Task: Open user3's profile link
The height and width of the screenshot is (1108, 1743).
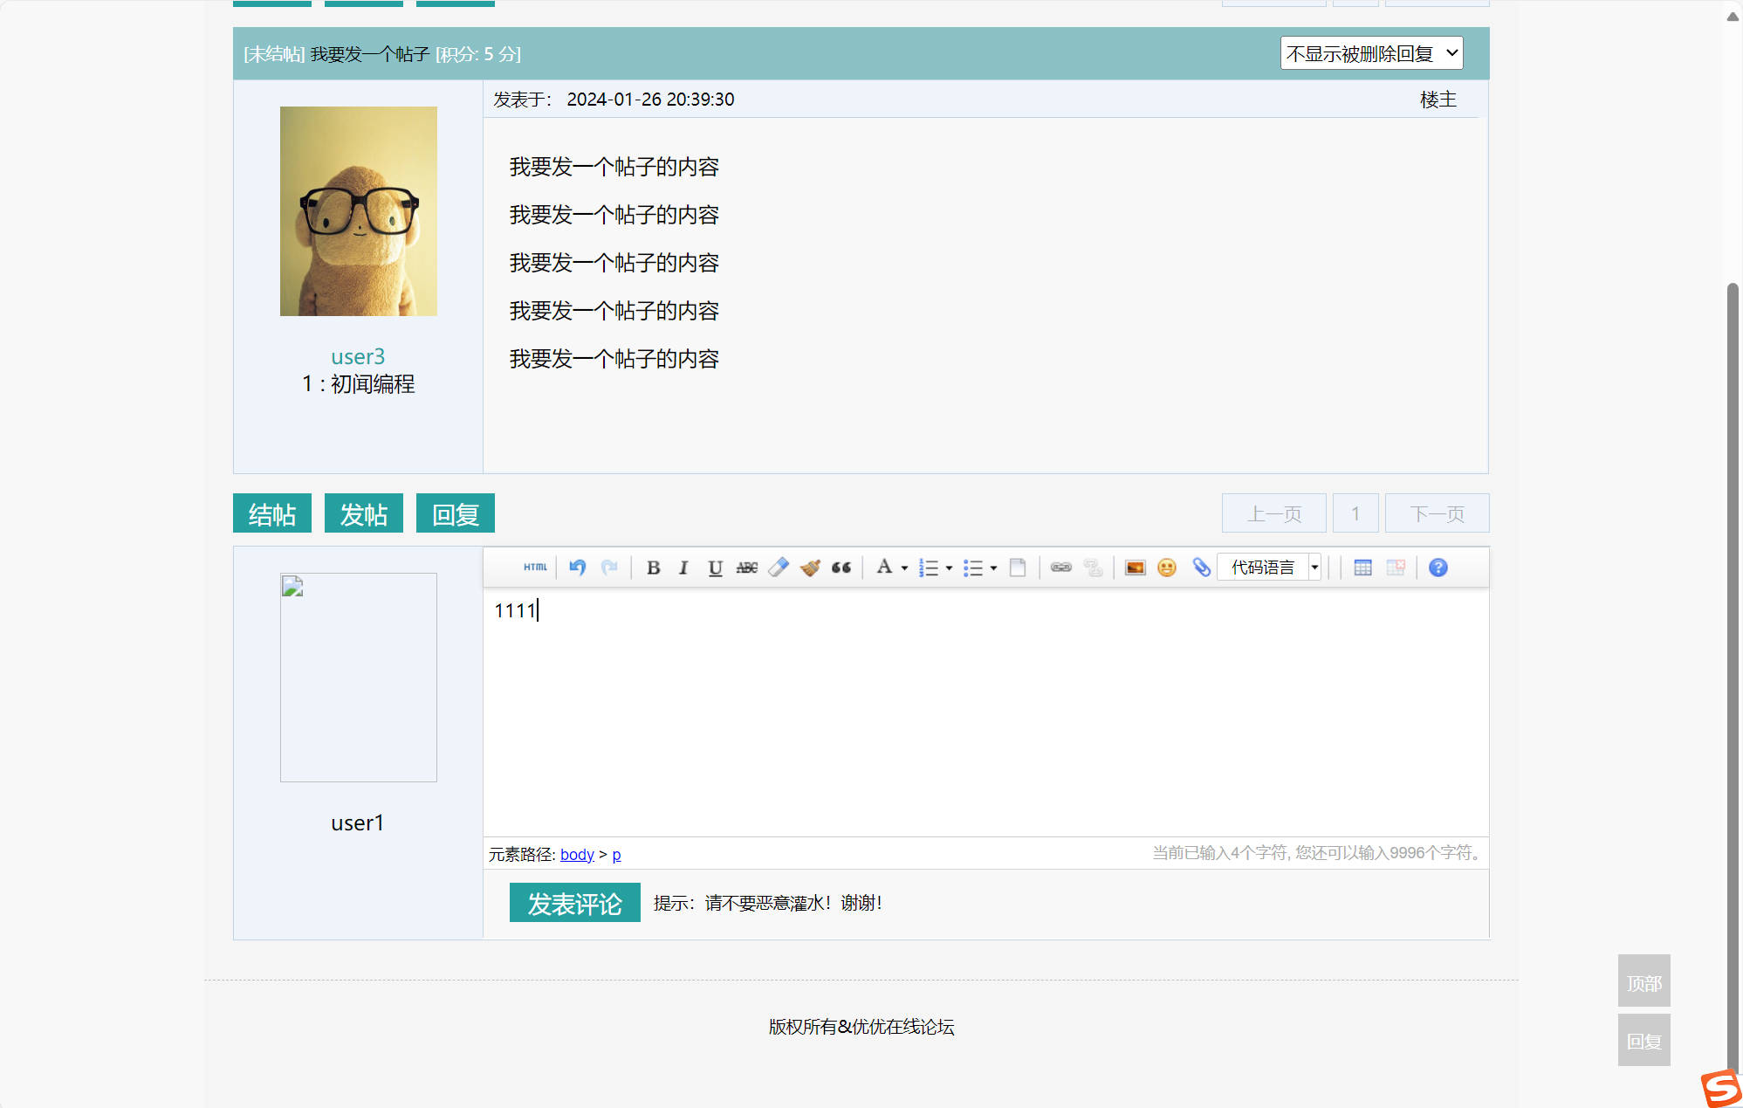Action: [x=357, y=356]
